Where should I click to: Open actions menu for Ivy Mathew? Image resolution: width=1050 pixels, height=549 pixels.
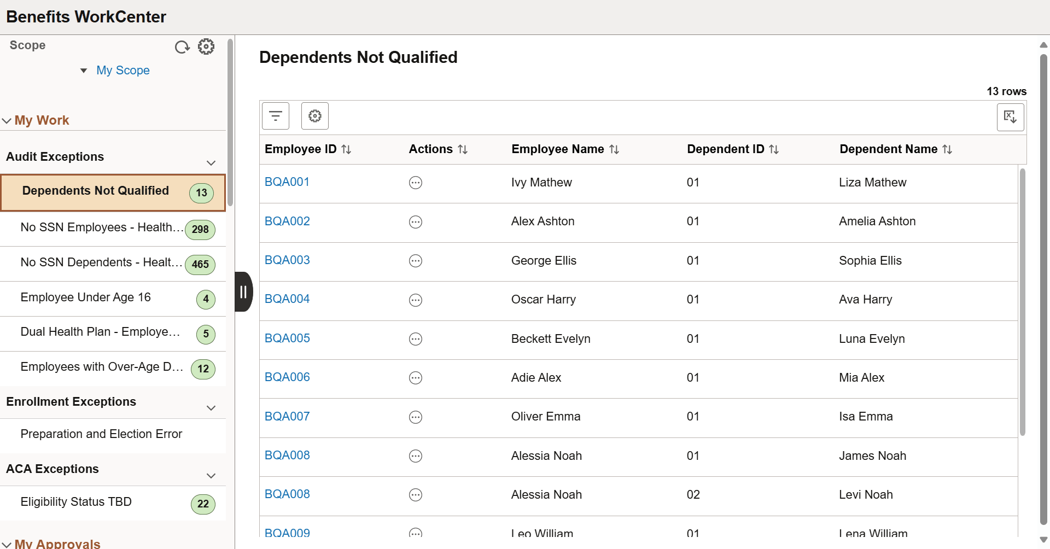(416, 183)
